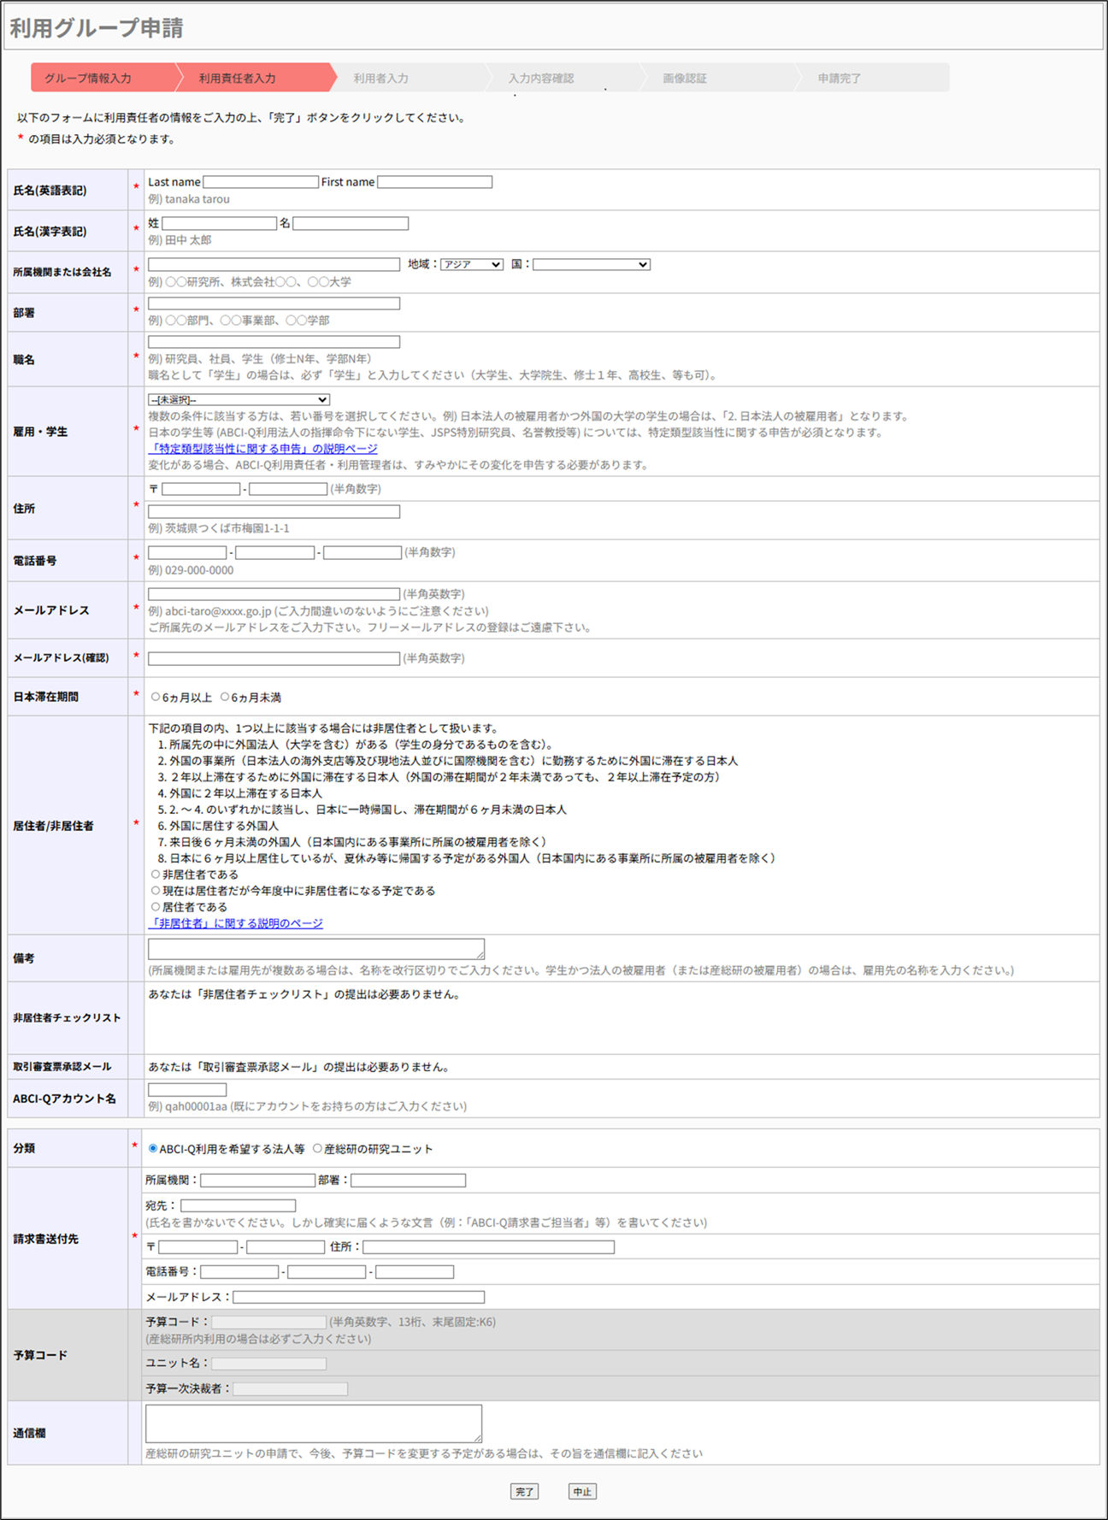Click the 完了 button
Viewport: 1108px width, 1520px height.
click(524, 1492)
